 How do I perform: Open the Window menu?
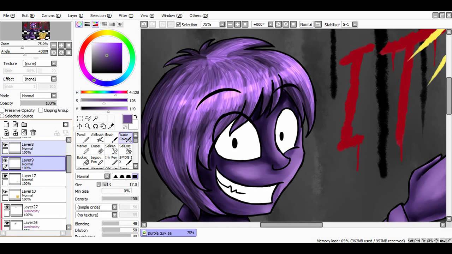tap(172, 16)
